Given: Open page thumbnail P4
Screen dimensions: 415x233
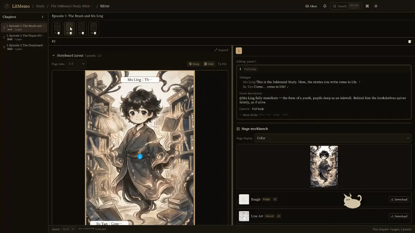Looking at the screenshot, I should [x=93, y=29].
